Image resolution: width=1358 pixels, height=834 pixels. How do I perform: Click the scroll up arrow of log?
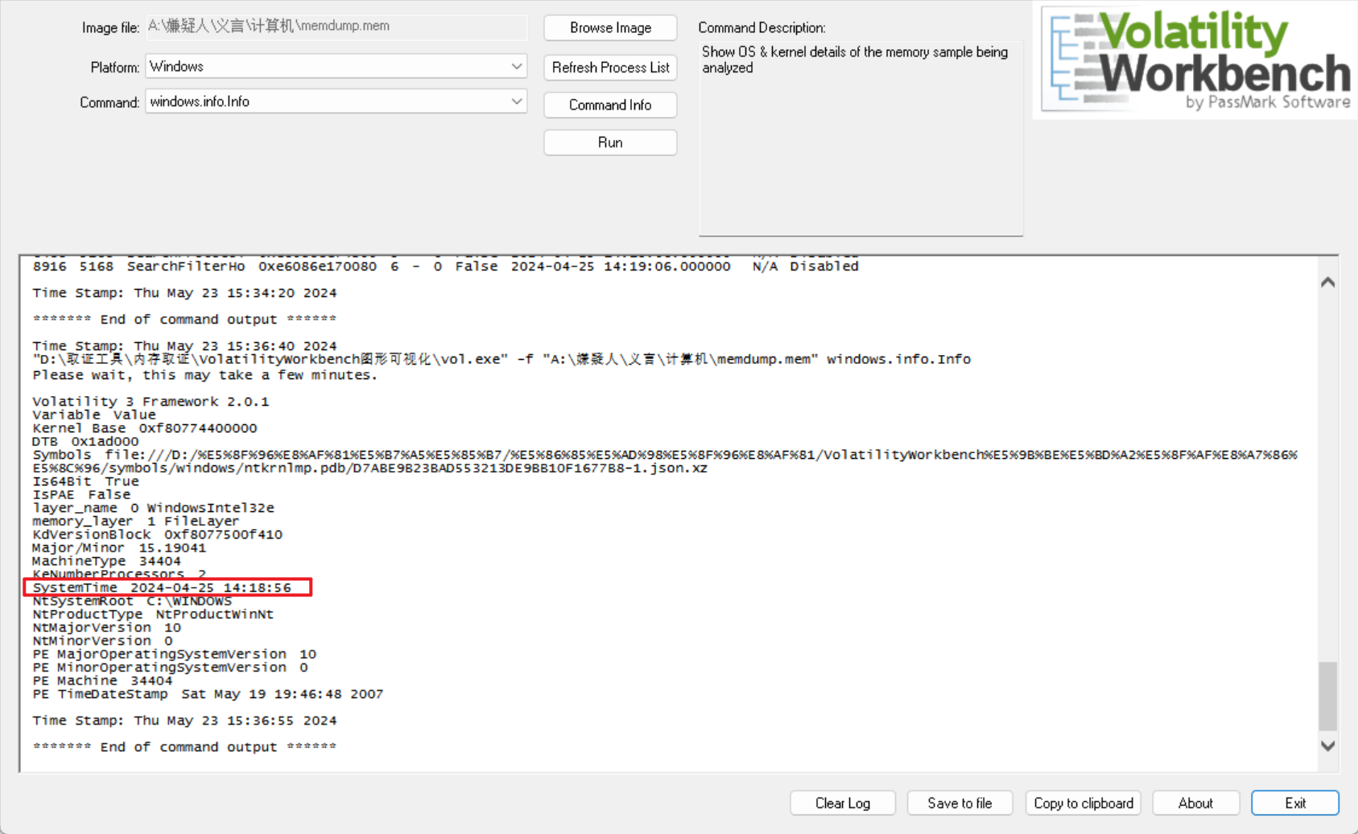[1328, 283]
